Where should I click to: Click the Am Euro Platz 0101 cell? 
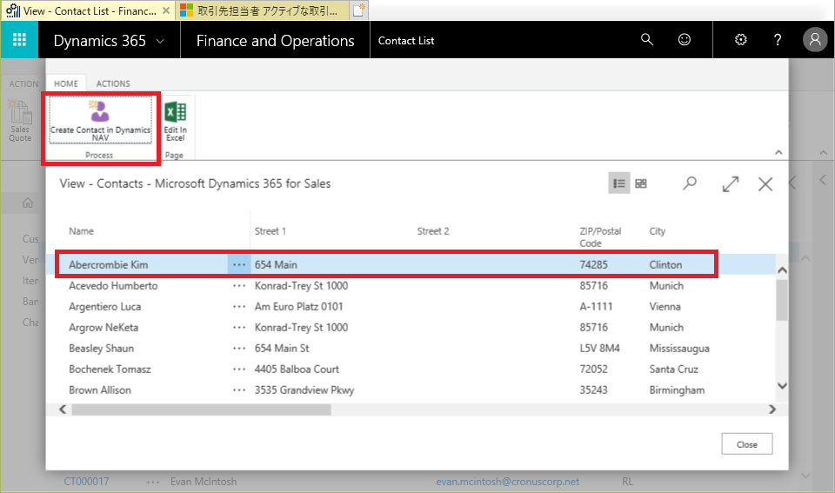(x=298, y=307)
